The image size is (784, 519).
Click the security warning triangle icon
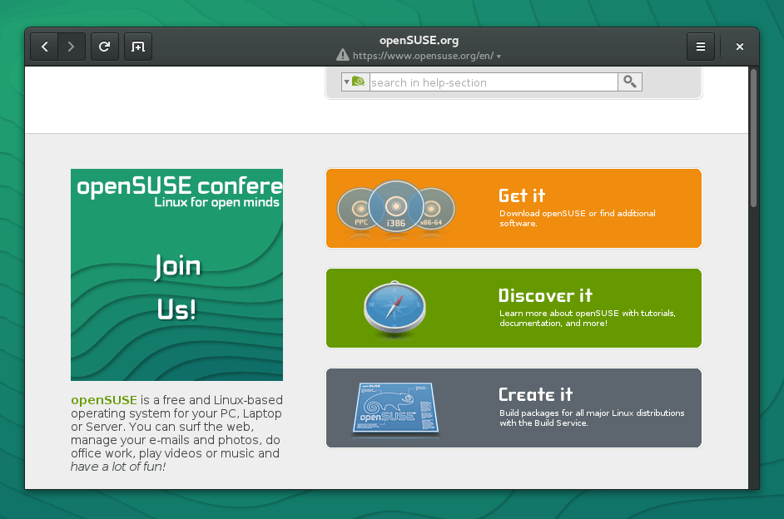(342, 54)
